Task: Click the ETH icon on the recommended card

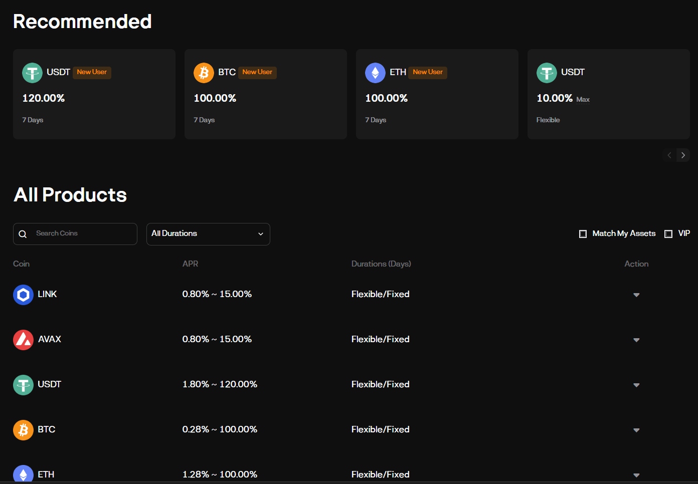Action: (x=375, y=72)
